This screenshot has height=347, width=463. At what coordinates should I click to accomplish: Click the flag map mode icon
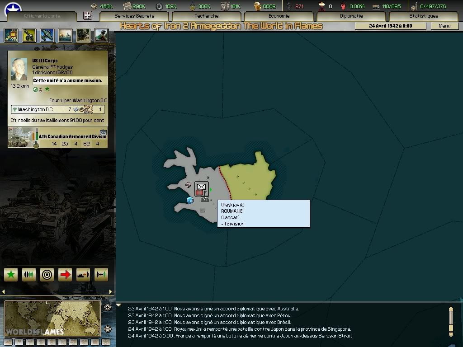pos(19,342)
